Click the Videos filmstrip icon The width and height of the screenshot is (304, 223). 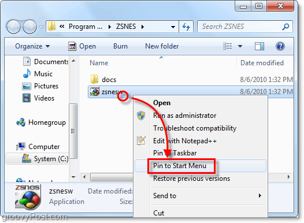(27, 98)
